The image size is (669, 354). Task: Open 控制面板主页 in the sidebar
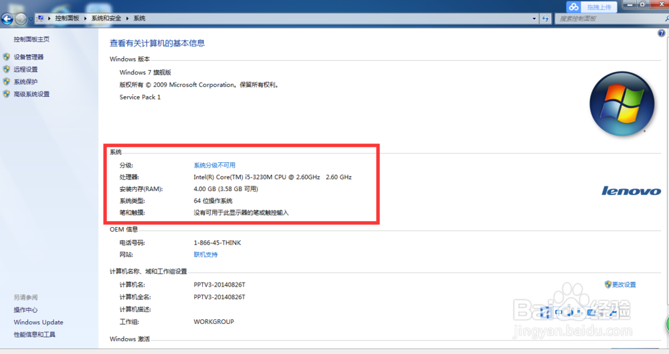[31, 39]
